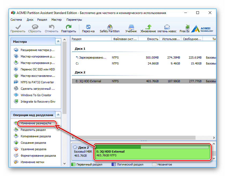
Task: Open the Система menu
Action: pyautogui.click(x=16, y=20)
